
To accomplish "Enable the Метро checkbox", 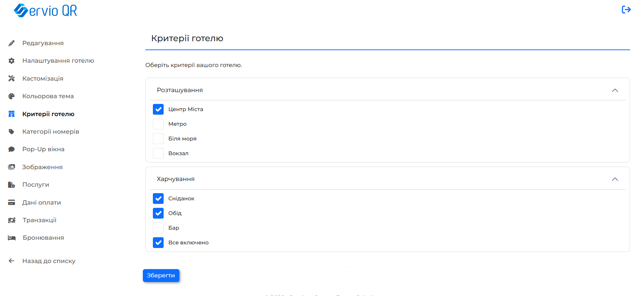I will coord(158,124).
